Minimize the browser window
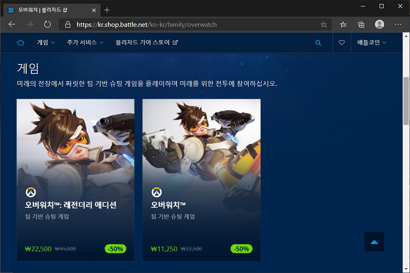This screenshot has width=410, height=273. 363,6
